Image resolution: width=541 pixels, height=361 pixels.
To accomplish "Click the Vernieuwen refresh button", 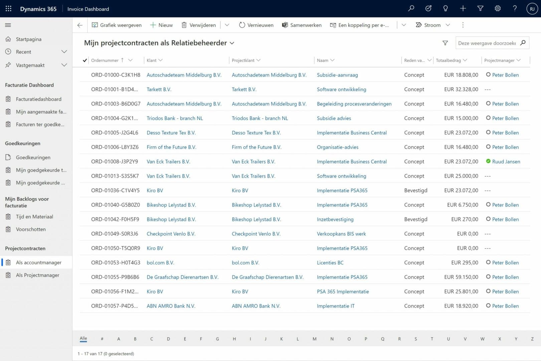I will coord(256,25).
